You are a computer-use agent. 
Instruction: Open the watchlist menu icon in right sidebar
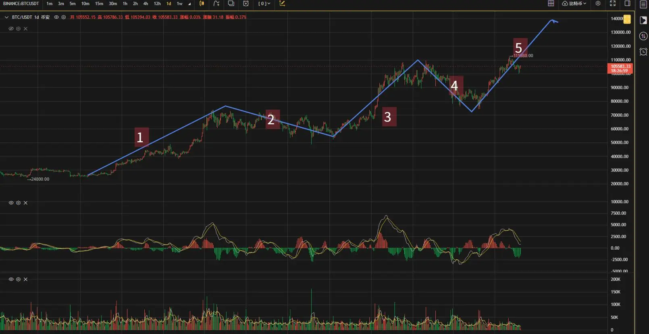pyautogui.click(x=643, y=4)
